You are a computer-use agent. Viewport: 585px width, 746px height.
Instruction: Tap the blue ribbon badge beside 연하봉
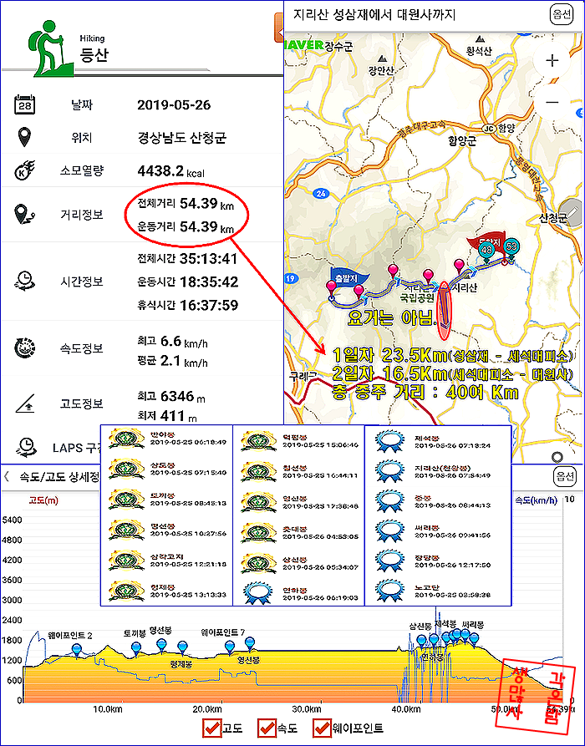[x=258, y=591]
